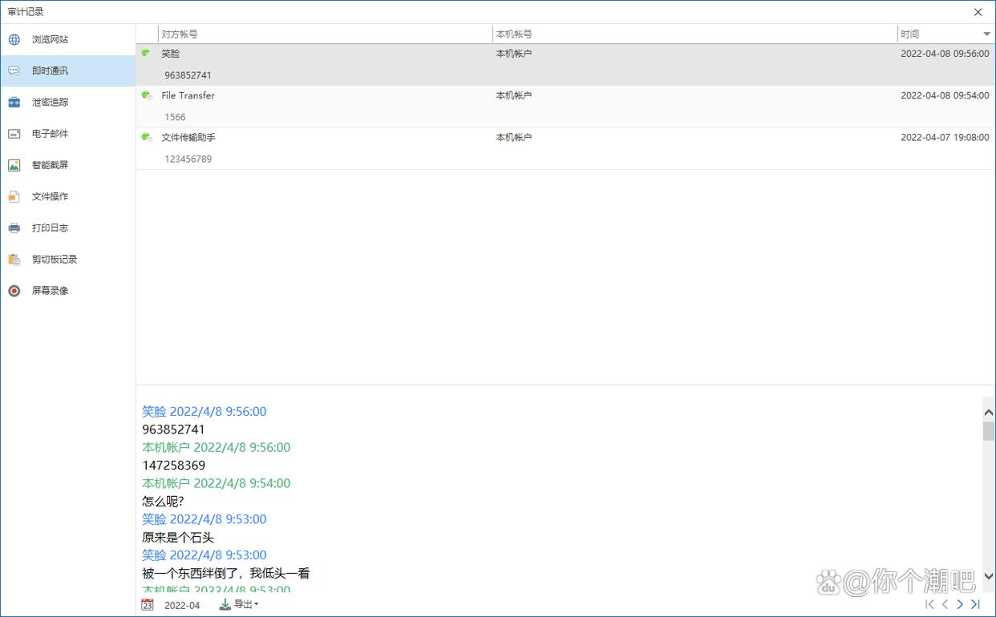Select the 打印日志 printer icon
This screenshot has width=996, height=617.
[x=14, y=228]
